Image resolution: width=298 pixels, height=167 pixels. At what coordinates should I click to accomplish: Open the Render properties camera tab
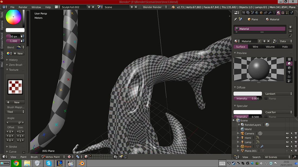click(x=244, y=13)
